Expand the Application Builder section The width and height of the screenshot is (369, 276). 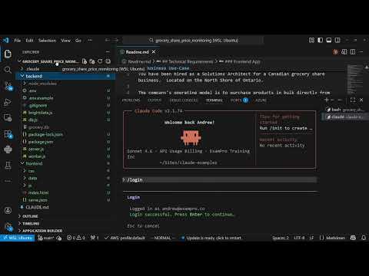tap(65, 231)
